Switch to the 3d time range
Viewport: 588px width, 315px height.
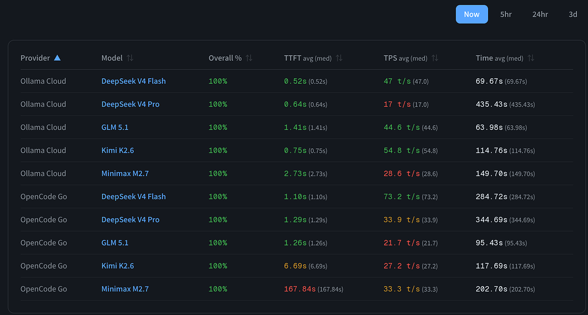[572, 14]
